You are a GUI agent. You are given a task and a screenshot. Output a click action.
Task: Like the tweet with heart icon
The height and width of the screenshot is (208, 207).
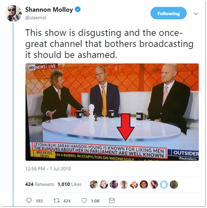point(84,201)
